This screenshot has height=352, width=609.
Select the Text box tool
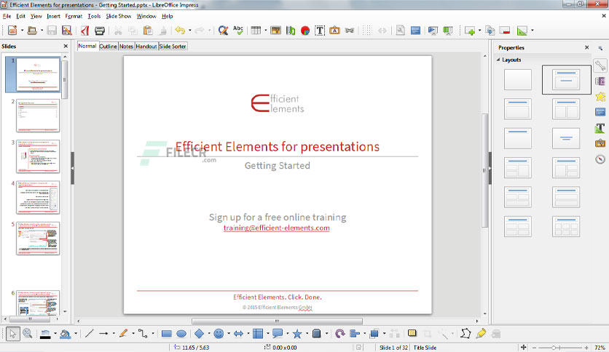[x=320, y=31]
